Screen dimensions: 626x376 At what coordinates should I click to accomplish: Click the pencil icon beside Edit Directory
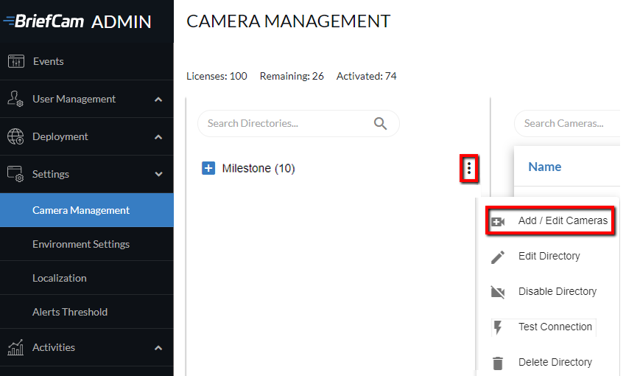[498, 257]
